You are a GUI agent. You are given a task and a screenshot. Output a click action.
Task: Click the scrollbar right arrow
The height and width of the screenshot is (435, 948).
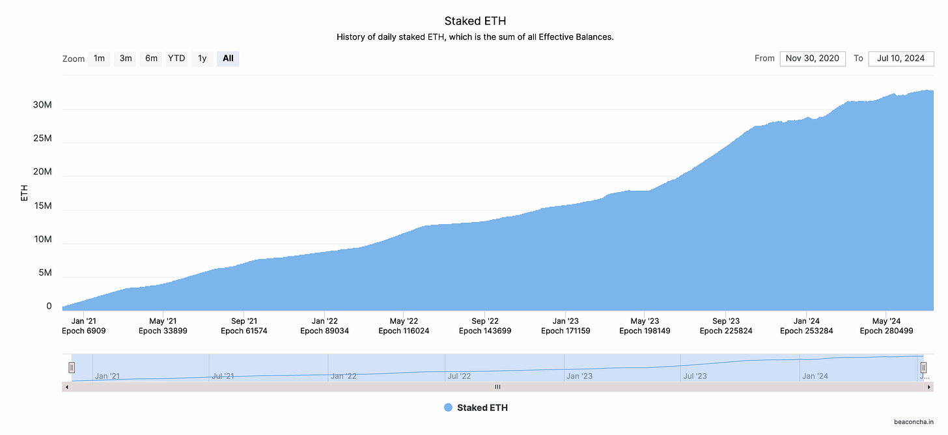pos(929,387)
